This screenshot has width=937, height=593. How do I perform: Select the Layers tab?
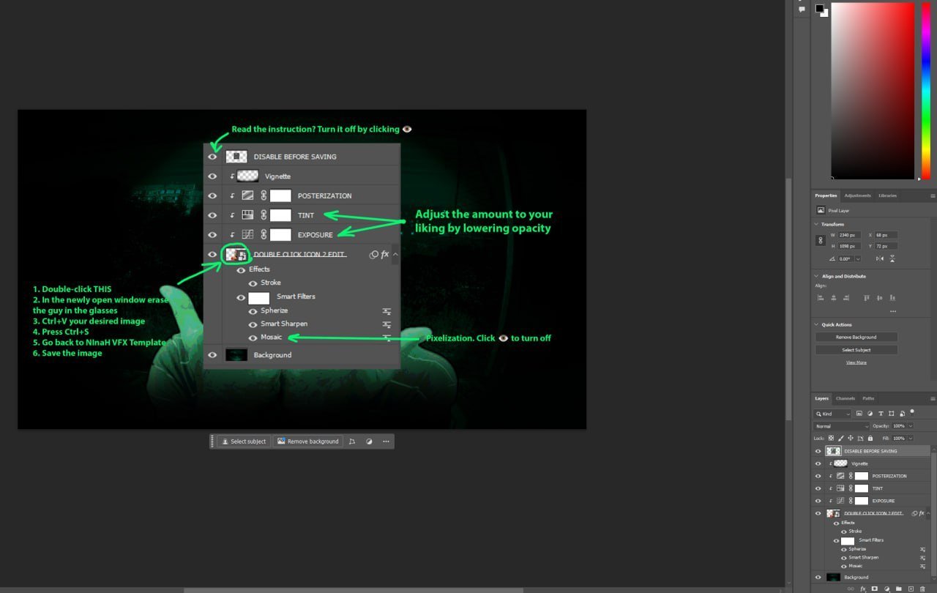click(x=822, y=398)
